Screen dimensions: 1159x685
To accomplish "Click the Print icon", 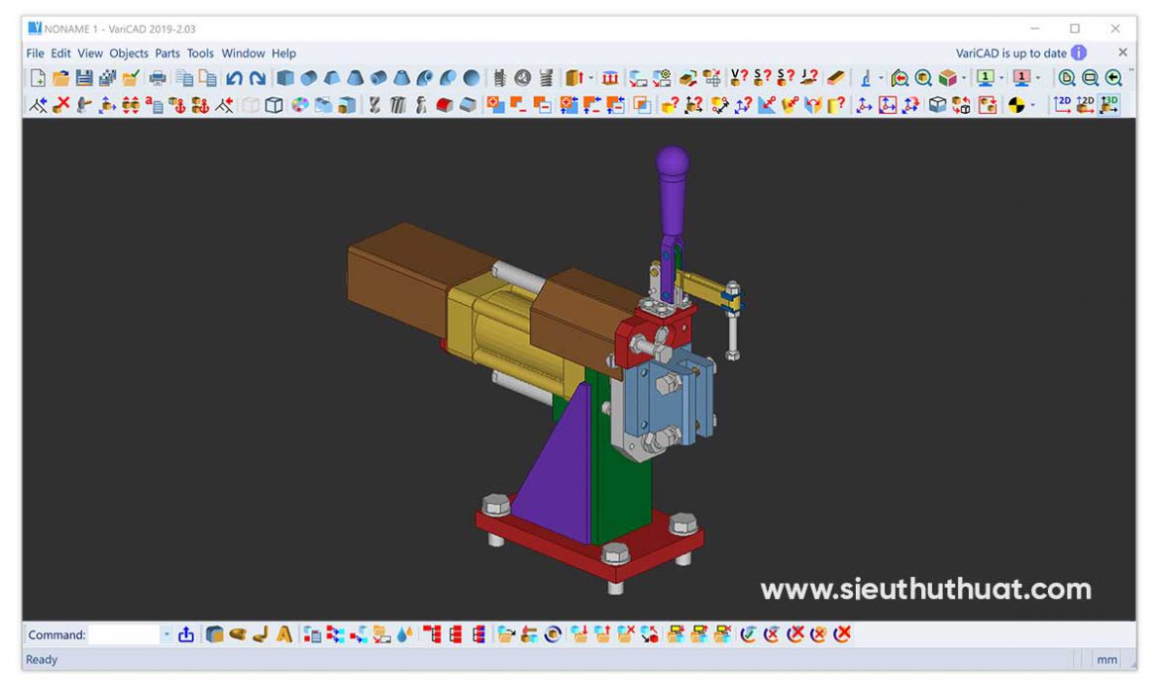I will tap(158, 77).
